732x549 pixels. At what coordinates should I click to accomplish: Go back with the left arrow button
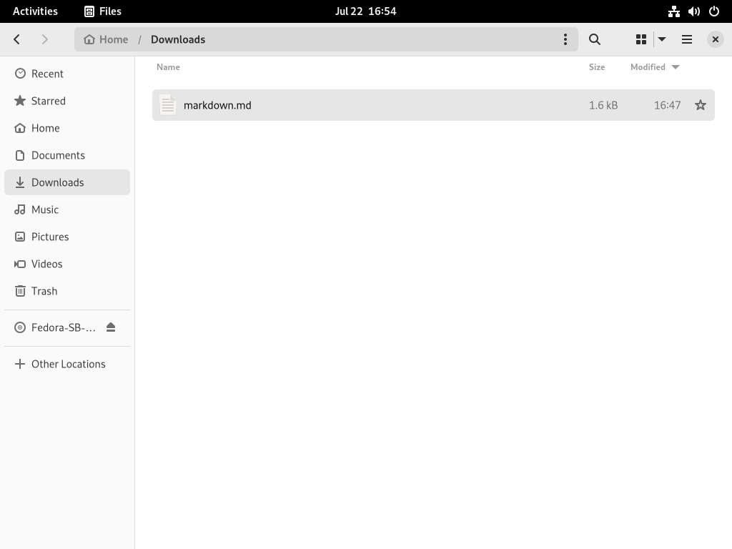pos(17,39)
